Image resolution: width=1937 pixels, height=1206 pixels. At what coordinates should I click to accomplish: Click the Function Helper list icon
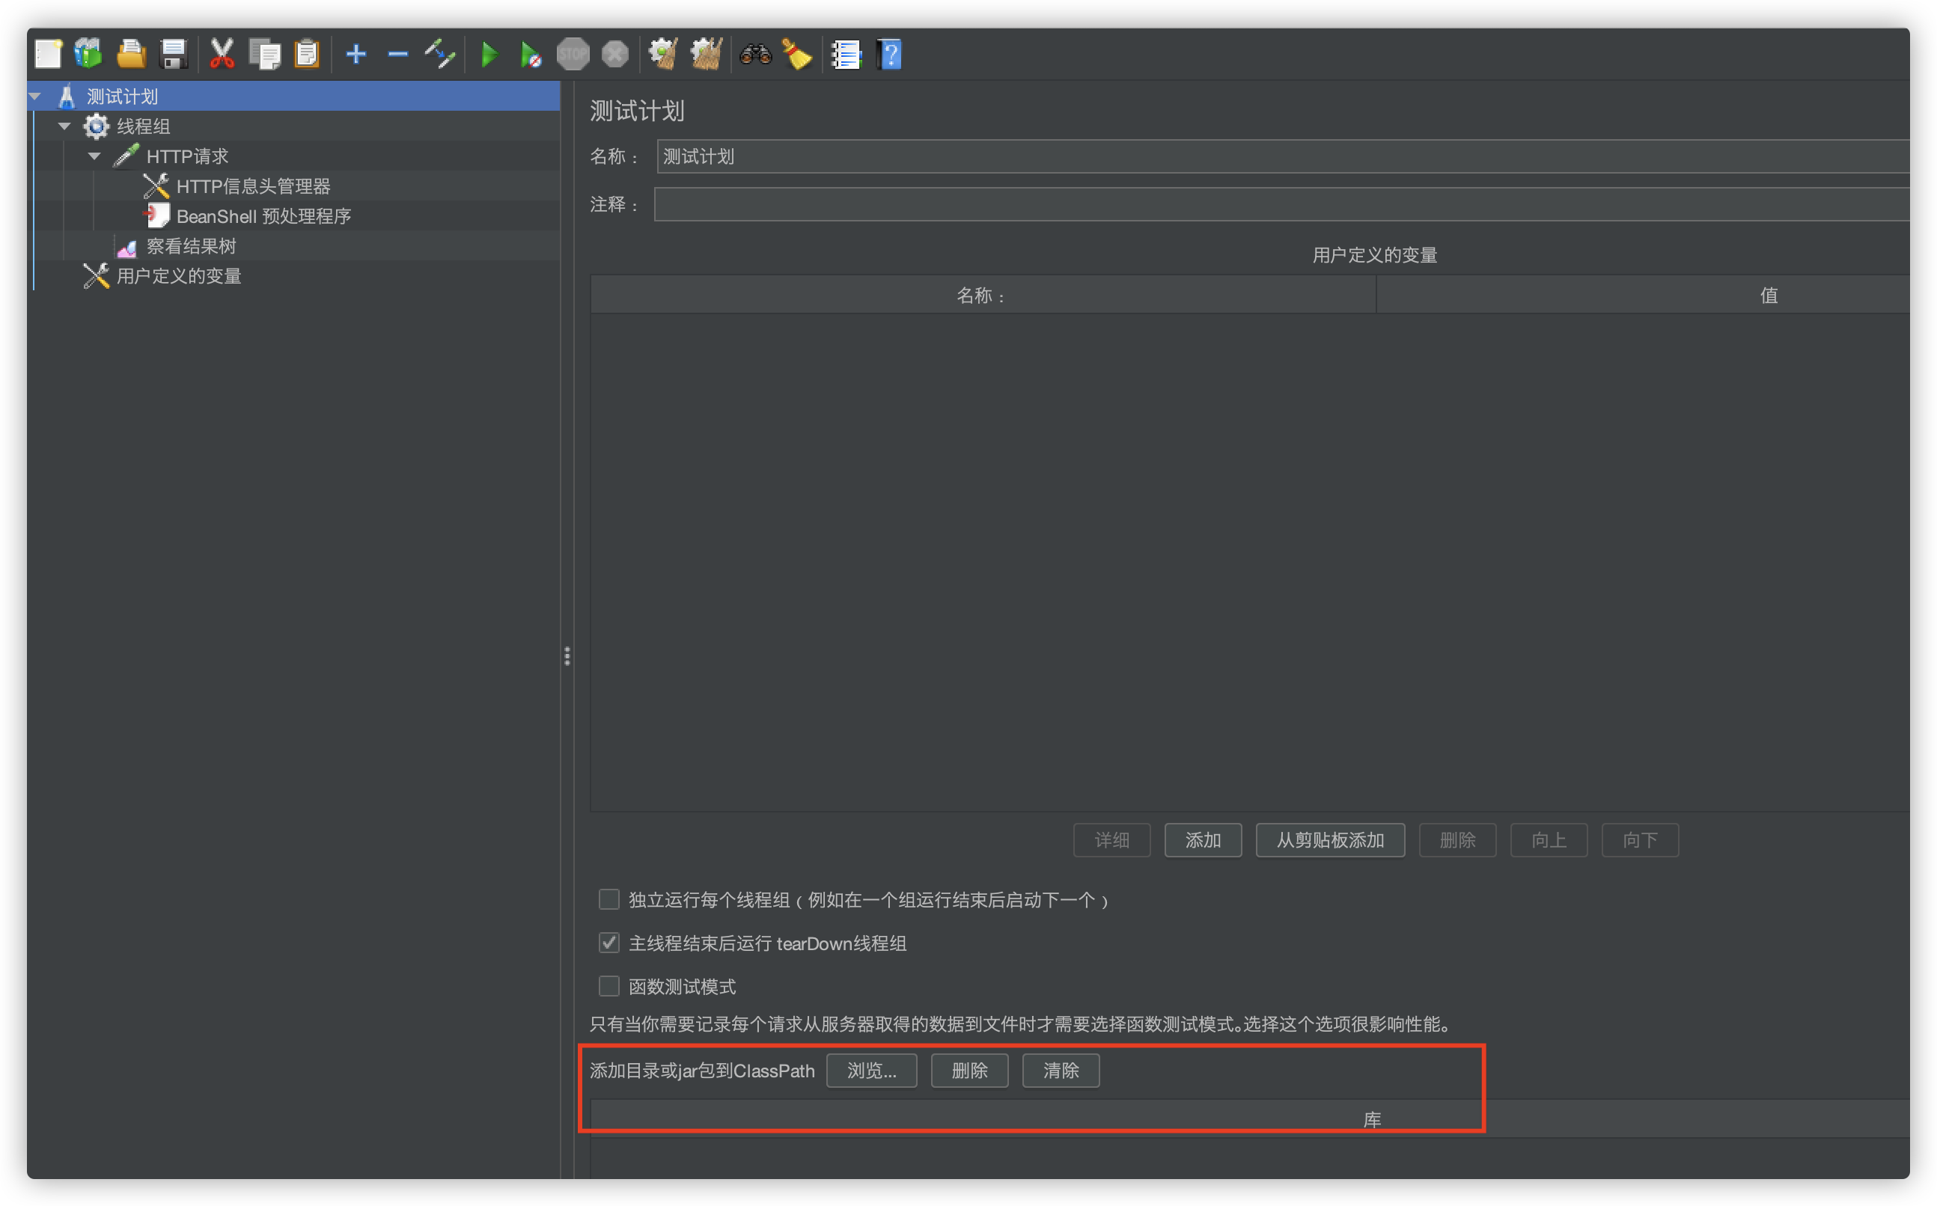click(x=846, y=54)
